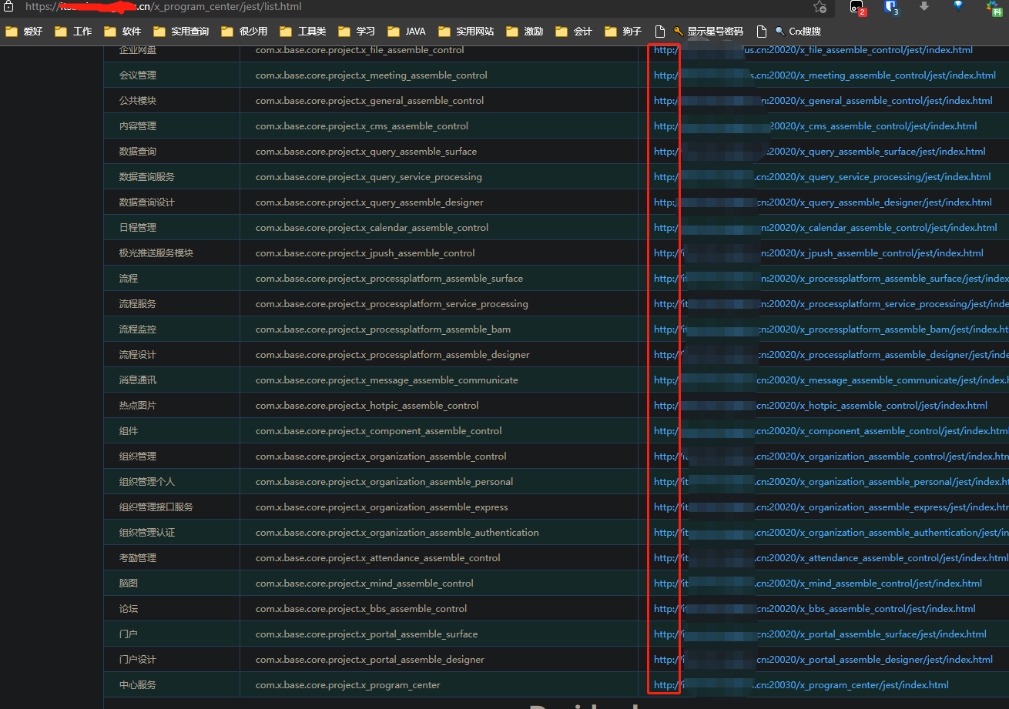This screenshot has height=709, width=1009.
Task: Expand the JAVA bookmark folder
Action: click(x=406, y=32)
